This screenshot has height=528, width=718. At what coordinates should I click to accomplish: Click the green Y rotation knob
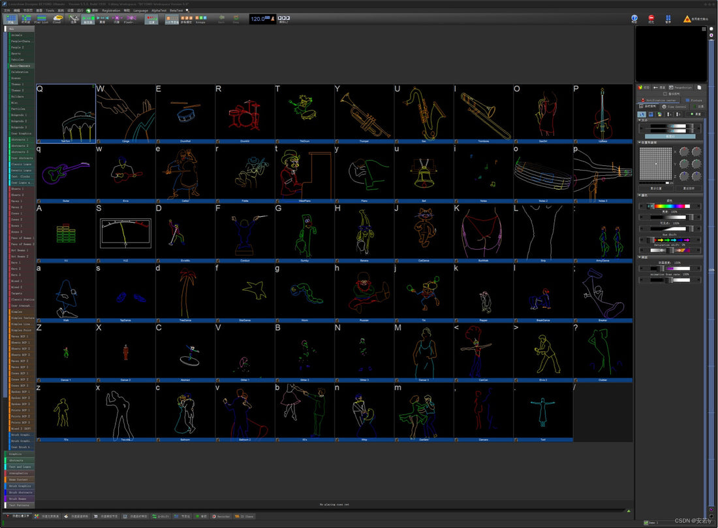tap(684, 164)
